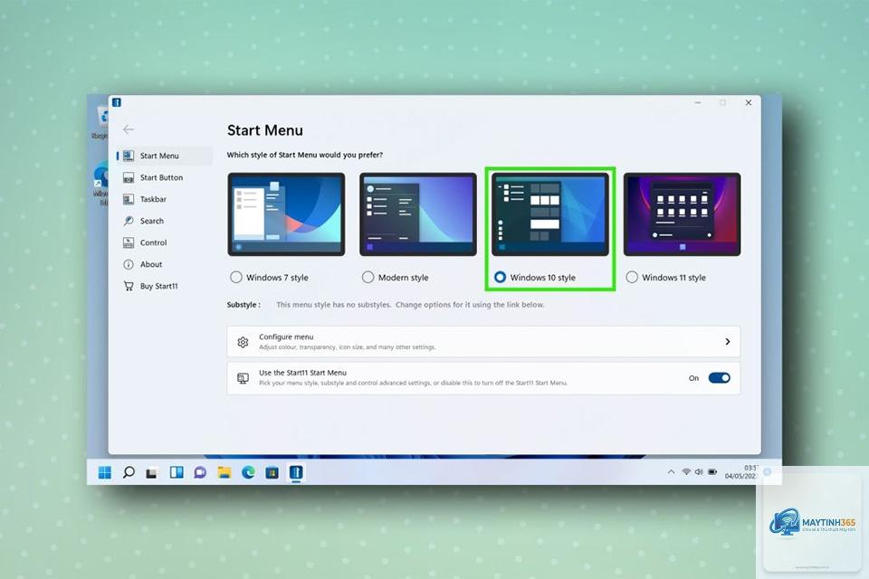Go back using the back arrow
The width and height of the screenshot is (869, 579).
(x=129, y=129)
